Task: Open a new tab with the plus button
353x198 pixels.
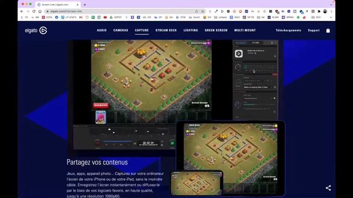Action: click(x=85, y=4)
